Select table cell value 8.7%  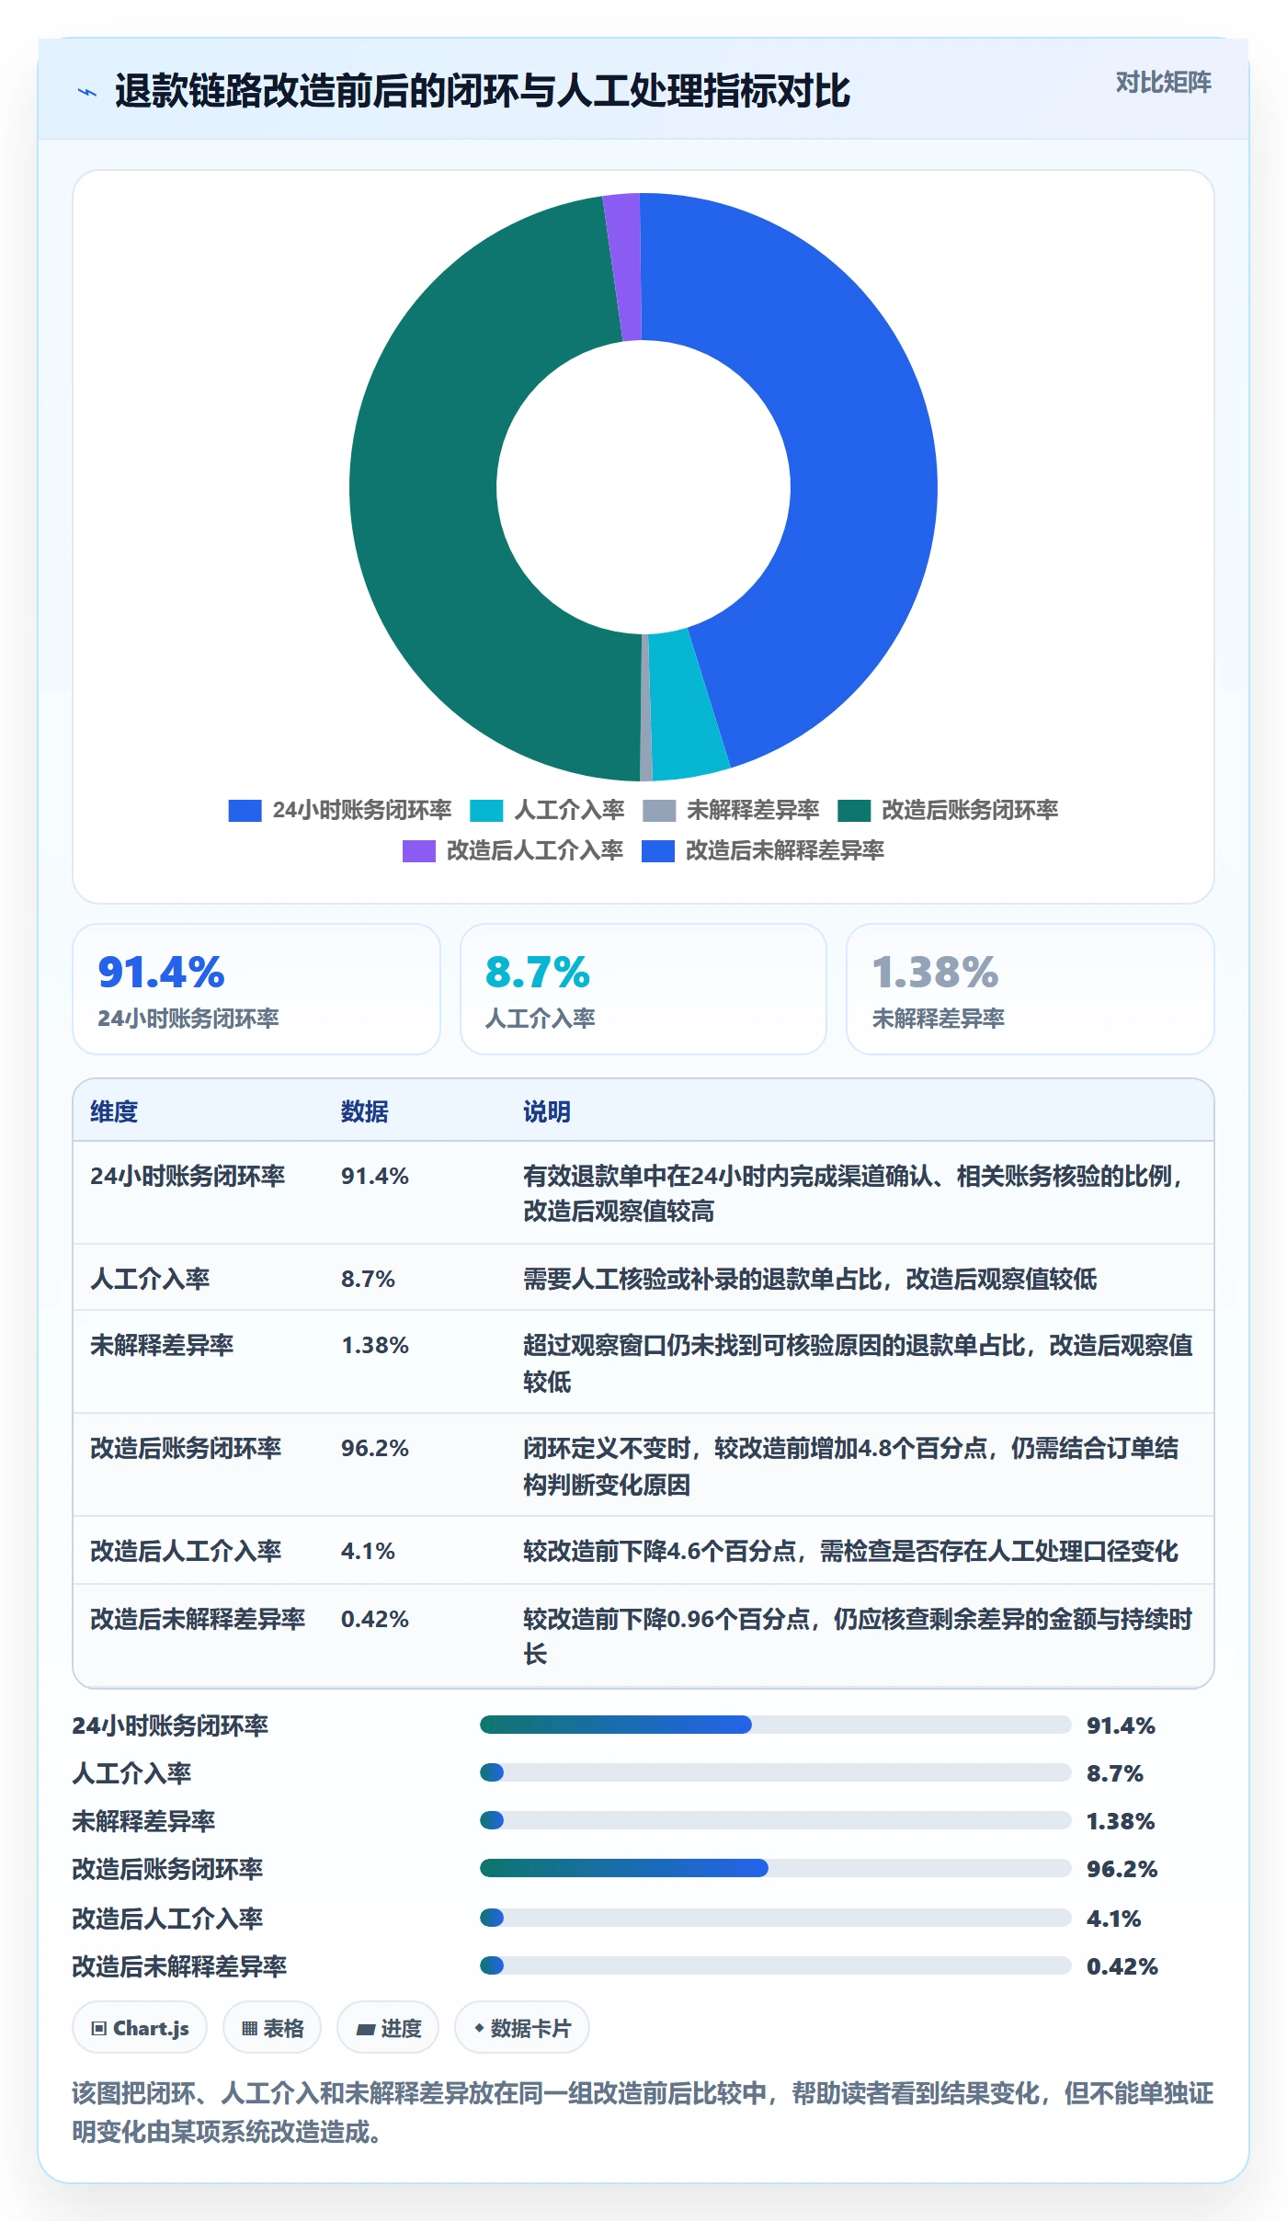point(368,1279)
